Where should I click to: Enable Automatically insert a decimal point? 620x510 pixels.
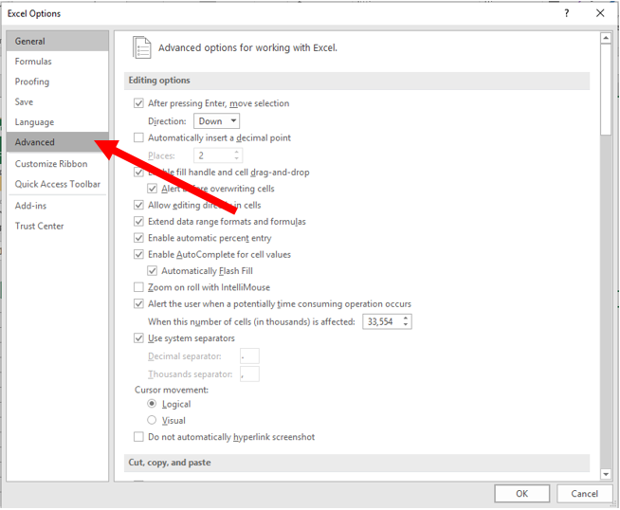pyautogui.click(x=138, y=137)
